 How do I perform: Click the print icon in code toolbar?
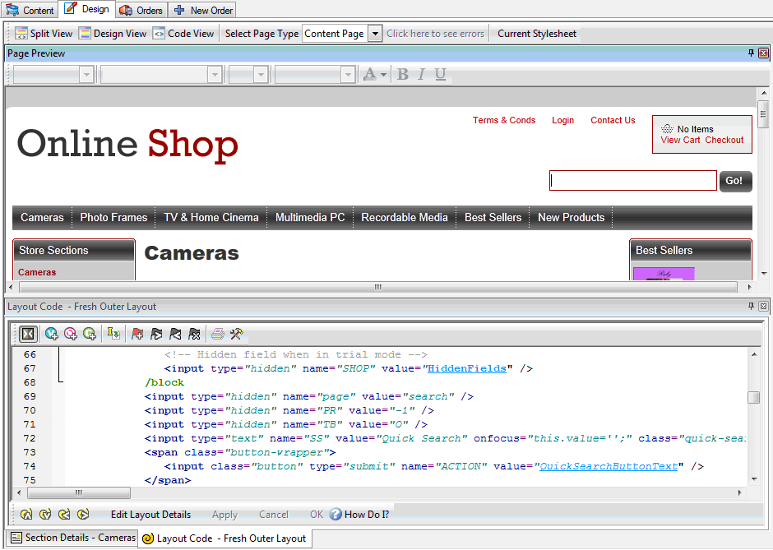[x=217, y=334]
